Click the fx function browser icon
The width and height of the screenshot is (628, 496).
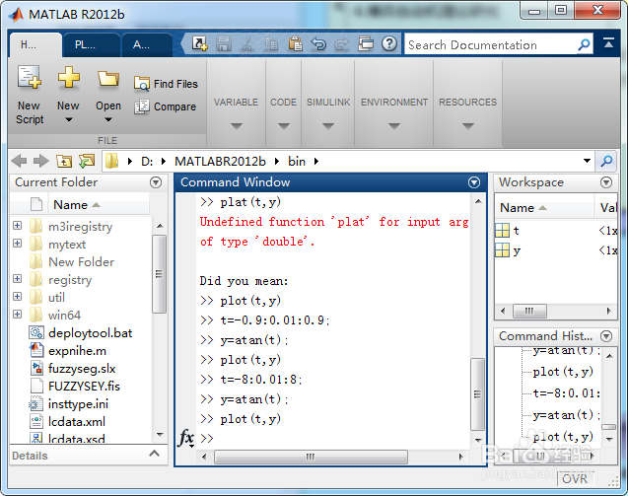185,438
